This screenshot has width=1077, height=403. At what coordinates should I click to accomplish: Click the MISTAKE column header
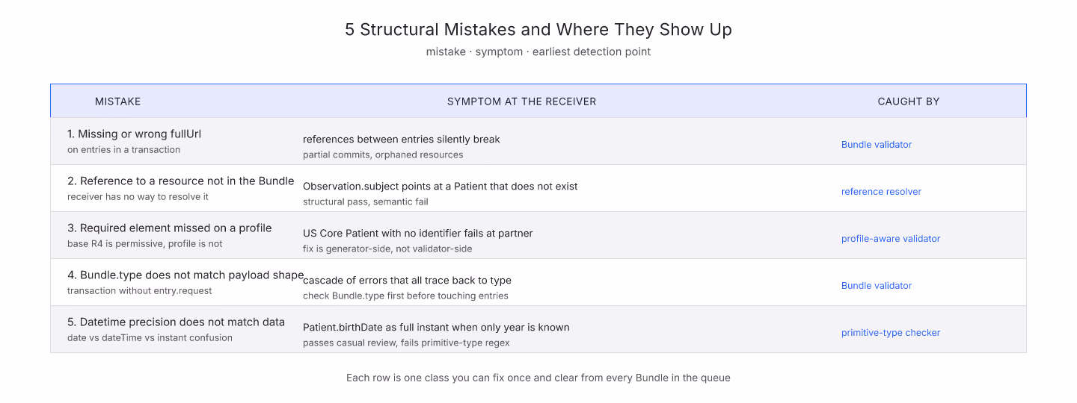117,101
